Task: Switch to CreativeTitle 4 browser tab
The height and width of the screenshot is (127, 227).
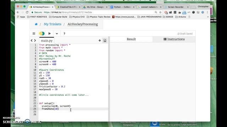Action: click(x=68, y=7)
